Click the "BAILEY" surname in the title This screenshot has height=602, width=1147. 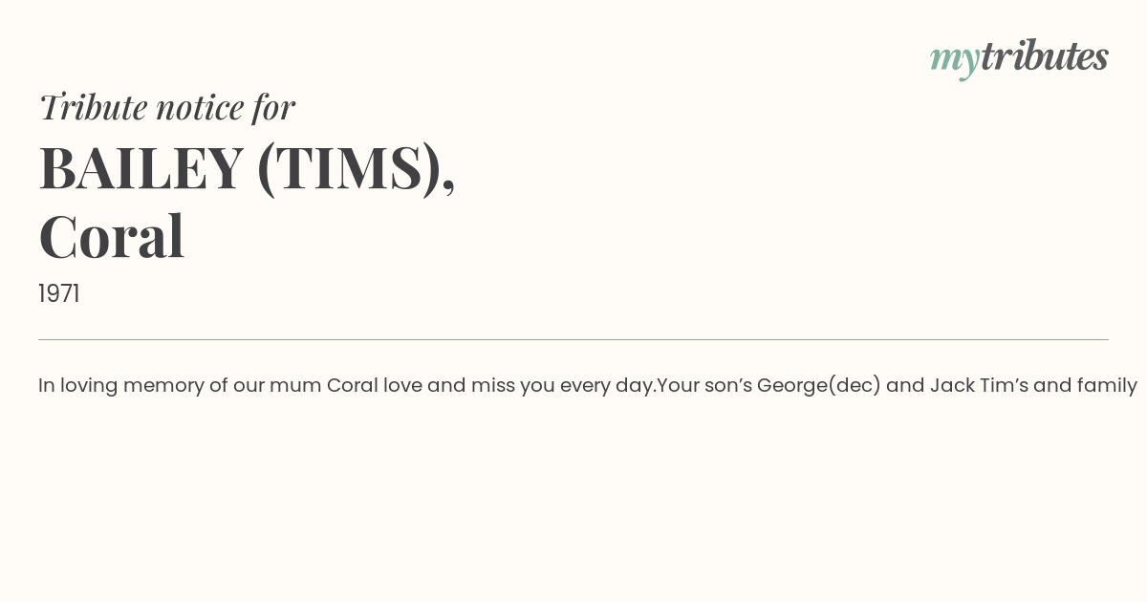(141, 167)
